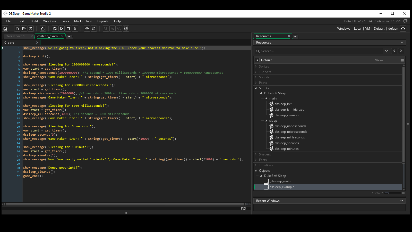This screenshot has width=412, height=232.
Task: Go to next search result arrow
Action: (401, 51)
